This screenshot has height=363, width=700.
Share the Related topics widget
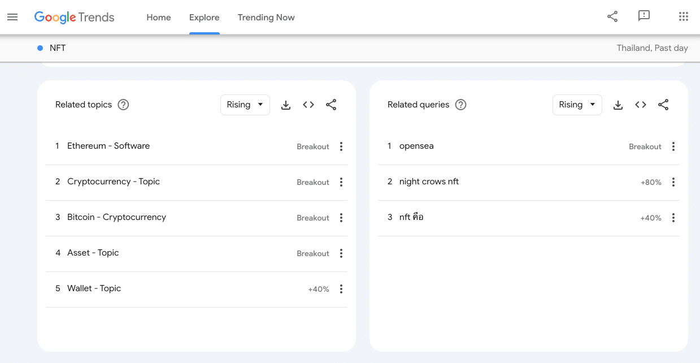(331, 105)
